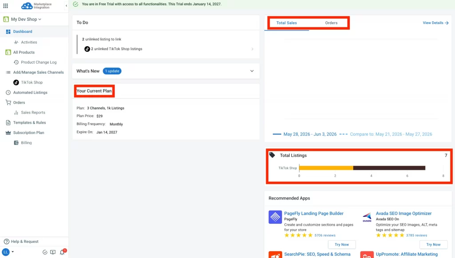Expand the account caret beside LL avatar
The height and width of the screenshot is (258, 455).
tap(13, 252)
